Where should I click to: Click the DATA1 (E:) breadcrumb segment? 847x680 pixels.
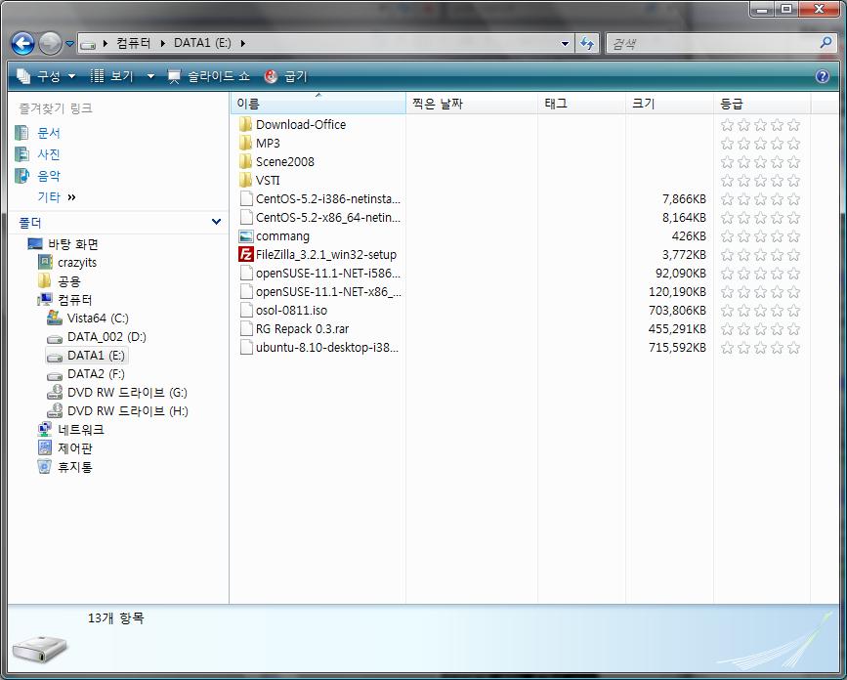tap(202, 43)
